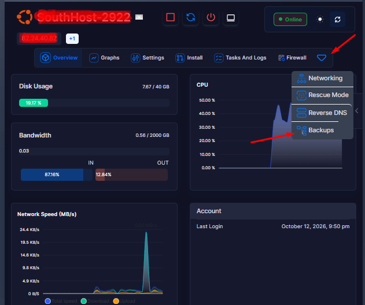Restart the server with the blue arrows icon
365x305 pixels.
[x=191, y=17]
